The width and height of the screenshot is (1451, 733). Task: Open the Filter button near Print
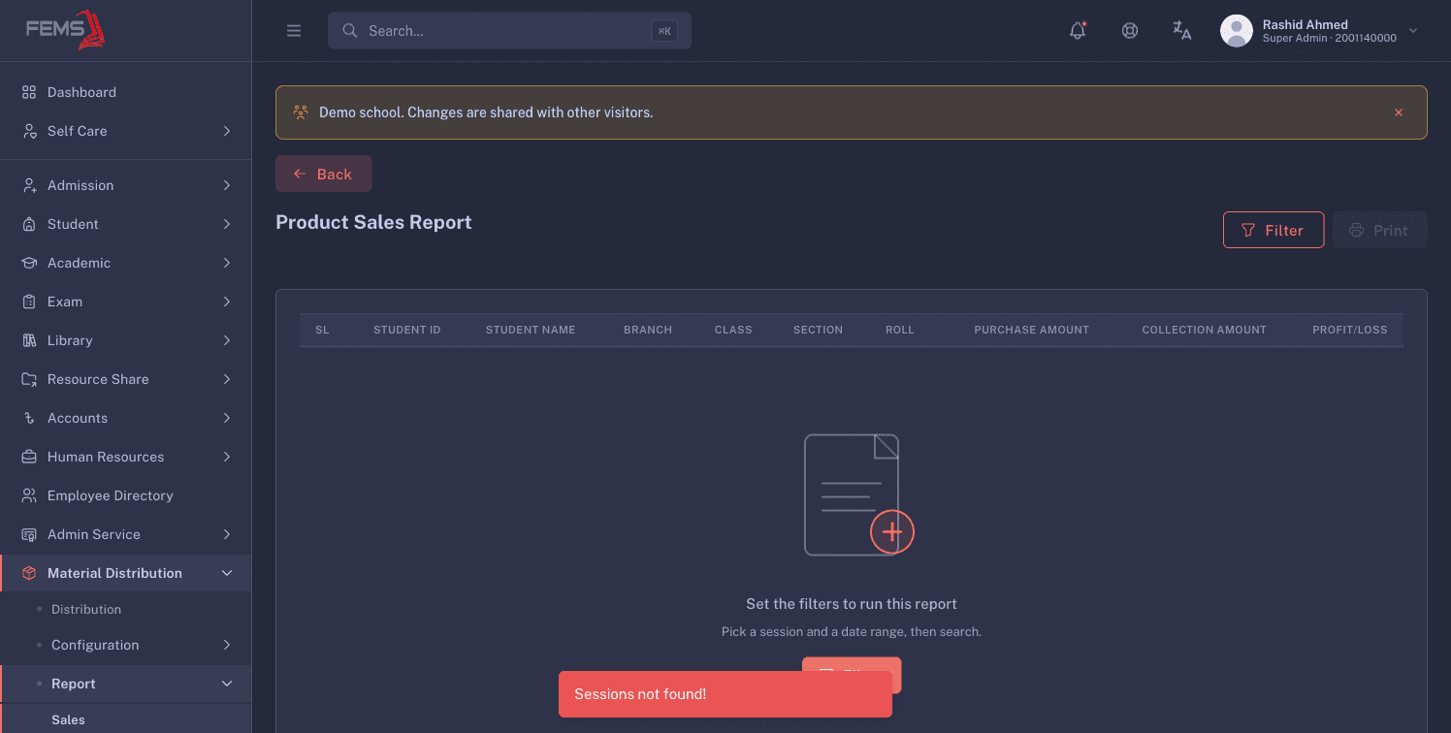[1274, 230]
